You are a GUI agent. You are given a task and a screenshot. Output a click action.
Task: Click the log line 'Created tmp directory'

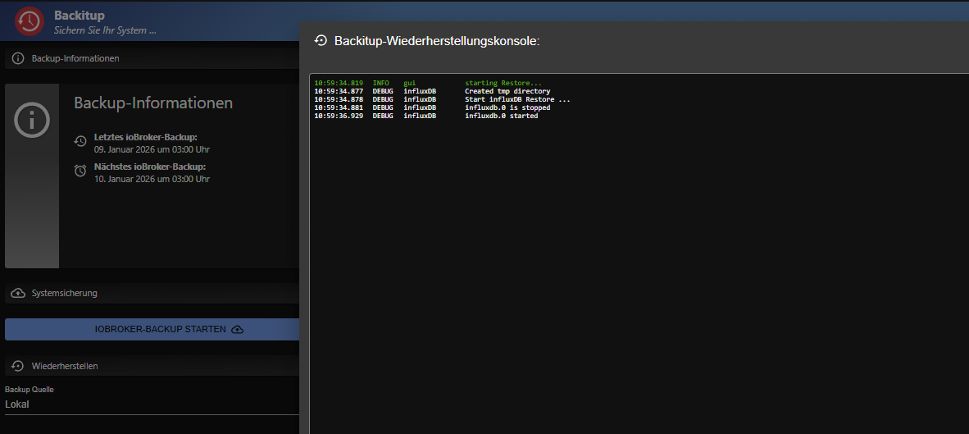(507, 92)
